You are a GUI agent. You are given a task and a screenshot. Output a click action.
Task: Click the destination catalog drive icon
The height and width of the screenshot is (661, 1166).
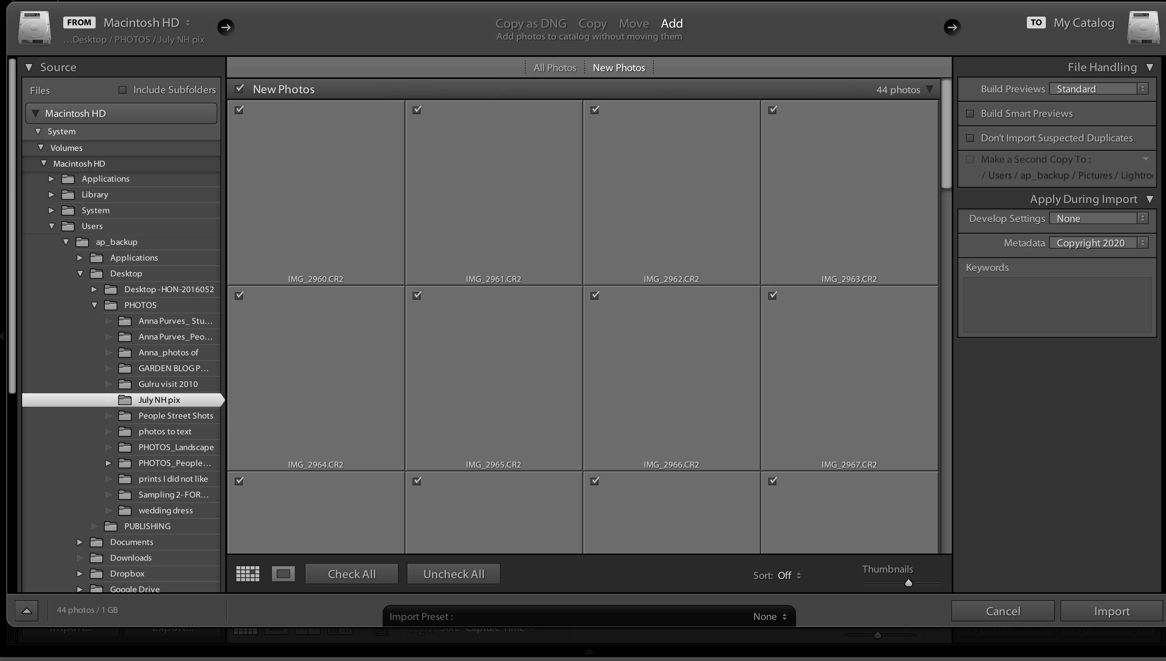[x=1143, y=28]
